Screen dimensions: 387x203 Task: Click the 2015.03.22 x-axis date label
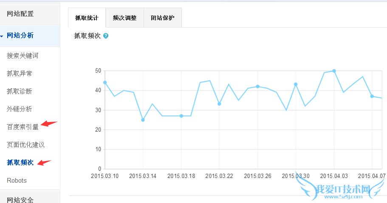click(219, 176)
